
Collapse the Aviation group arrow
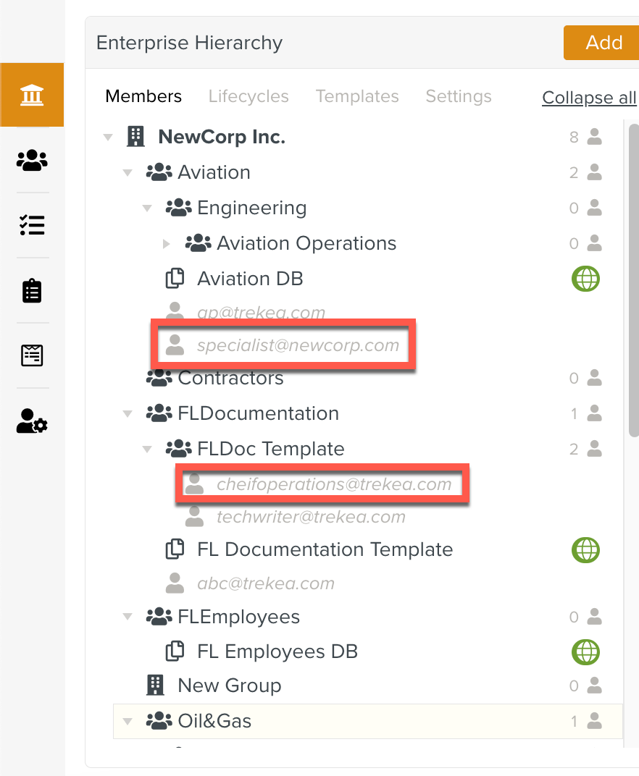(128, 173)
